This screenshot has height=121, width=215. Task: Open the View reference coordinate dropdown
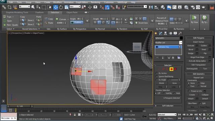click(75, 6)
